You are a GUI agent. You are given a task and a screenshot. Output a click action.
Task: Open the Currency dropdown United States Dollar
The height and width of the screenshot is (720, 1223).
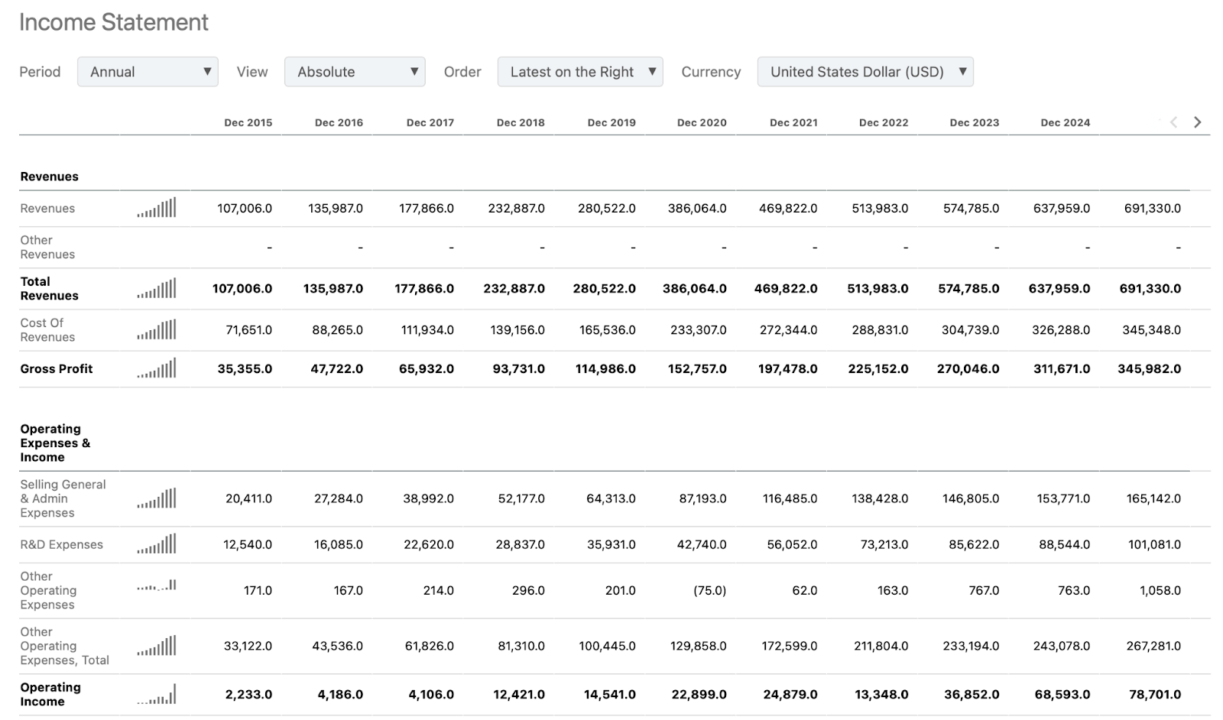pos(865,72)
